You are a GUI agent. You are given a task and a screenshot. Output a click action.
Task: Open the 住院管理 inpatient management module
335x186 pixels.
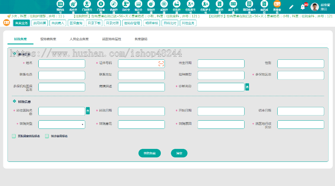[176, 7]
